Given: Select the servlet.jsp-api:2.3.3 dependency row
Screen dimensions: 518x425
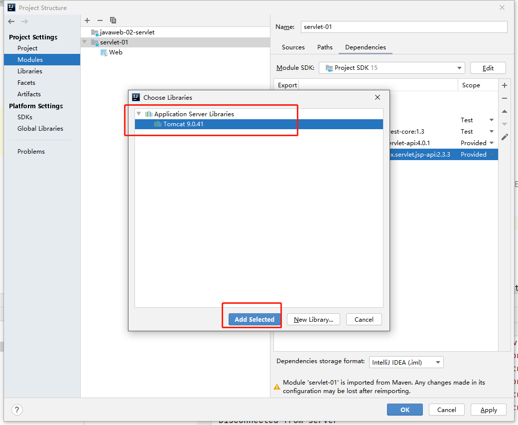Looking at the screenshot, I should (x=444, y=155).
